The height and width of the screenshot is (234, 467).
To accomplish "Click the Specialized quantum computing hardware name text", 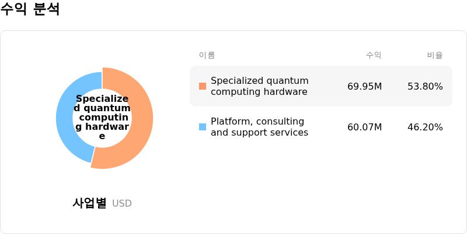I will (x=259, y=86).
